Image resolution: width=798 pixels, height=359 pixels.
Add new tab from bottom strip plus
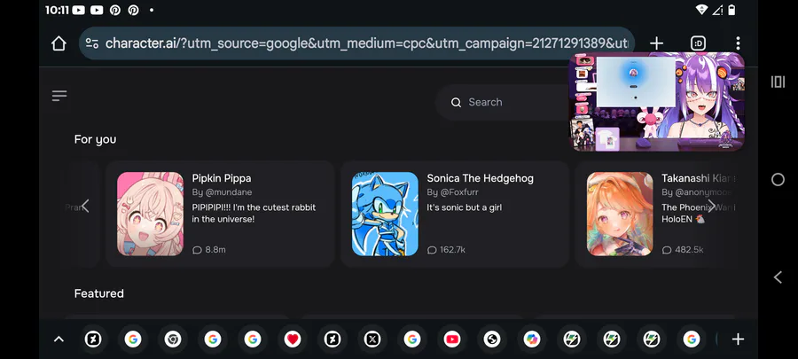click(x=738, y=339)
